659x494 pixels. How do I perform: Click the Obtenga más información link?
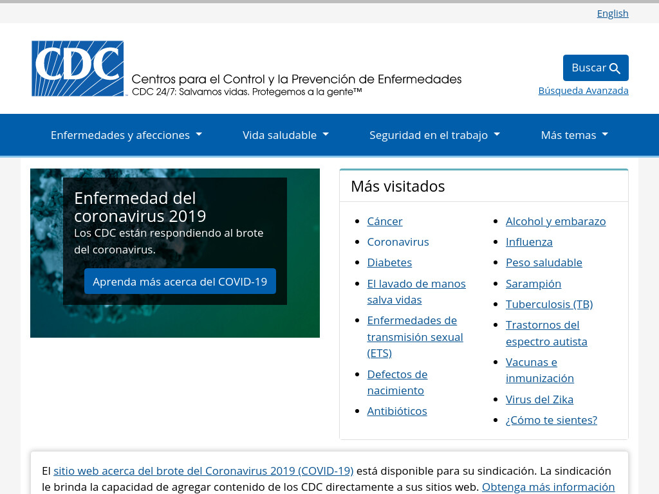548,488
